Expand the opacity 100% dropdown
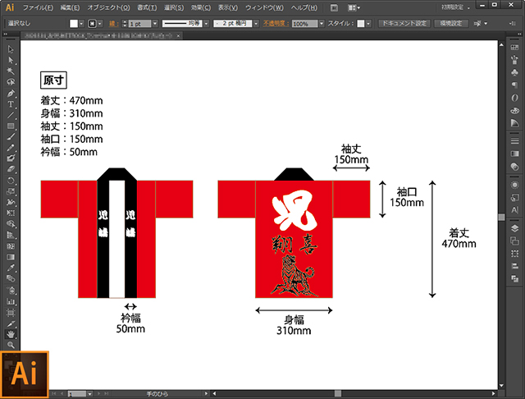The image size is (525, 399). point(322,24)
